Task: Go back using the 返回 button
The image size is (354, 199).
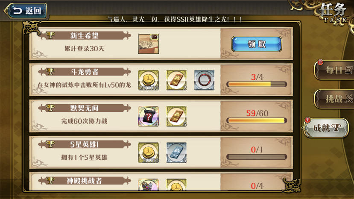Action: (26, 11)
